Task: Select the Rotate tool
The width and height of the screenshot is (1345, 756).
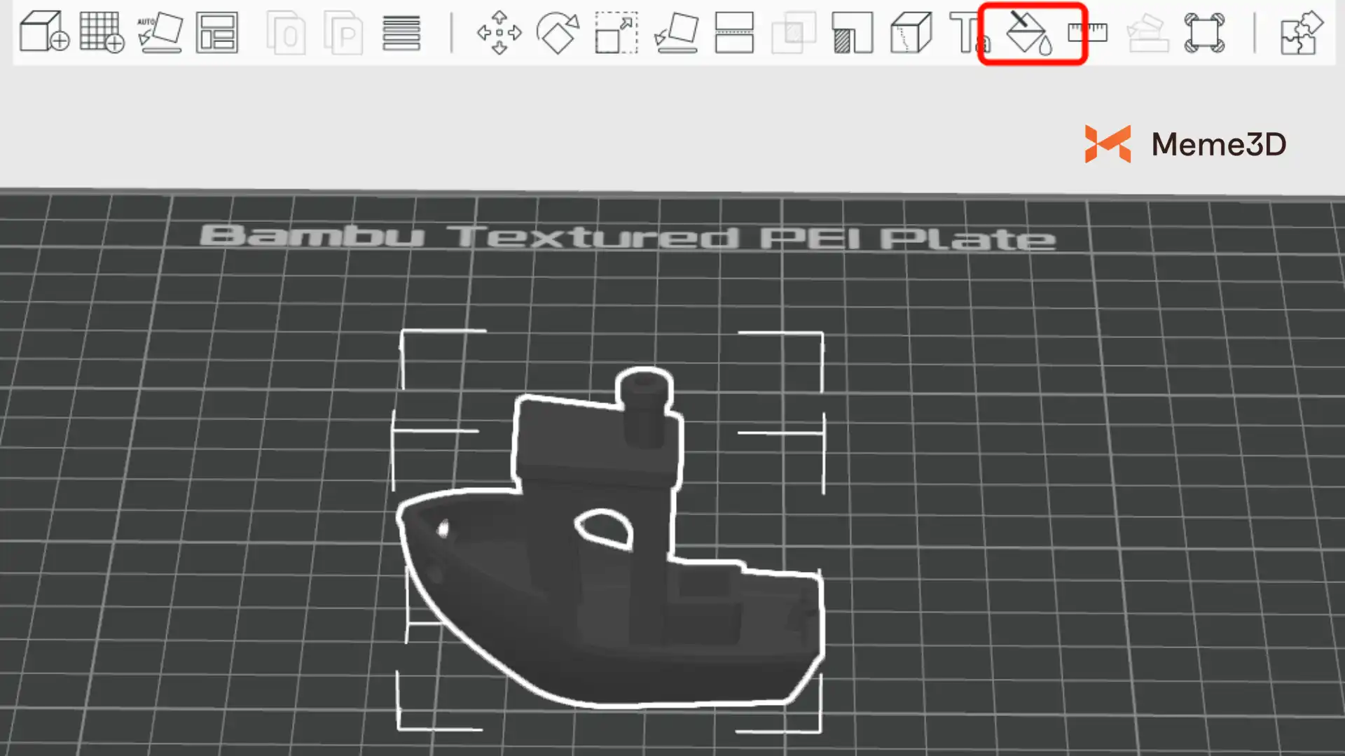Action: (558, 32)
